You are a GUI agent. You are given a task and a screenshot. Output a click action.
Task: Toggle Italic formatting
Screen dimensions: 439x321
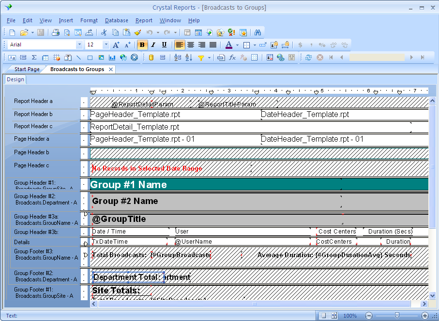[x=153, y=45]
